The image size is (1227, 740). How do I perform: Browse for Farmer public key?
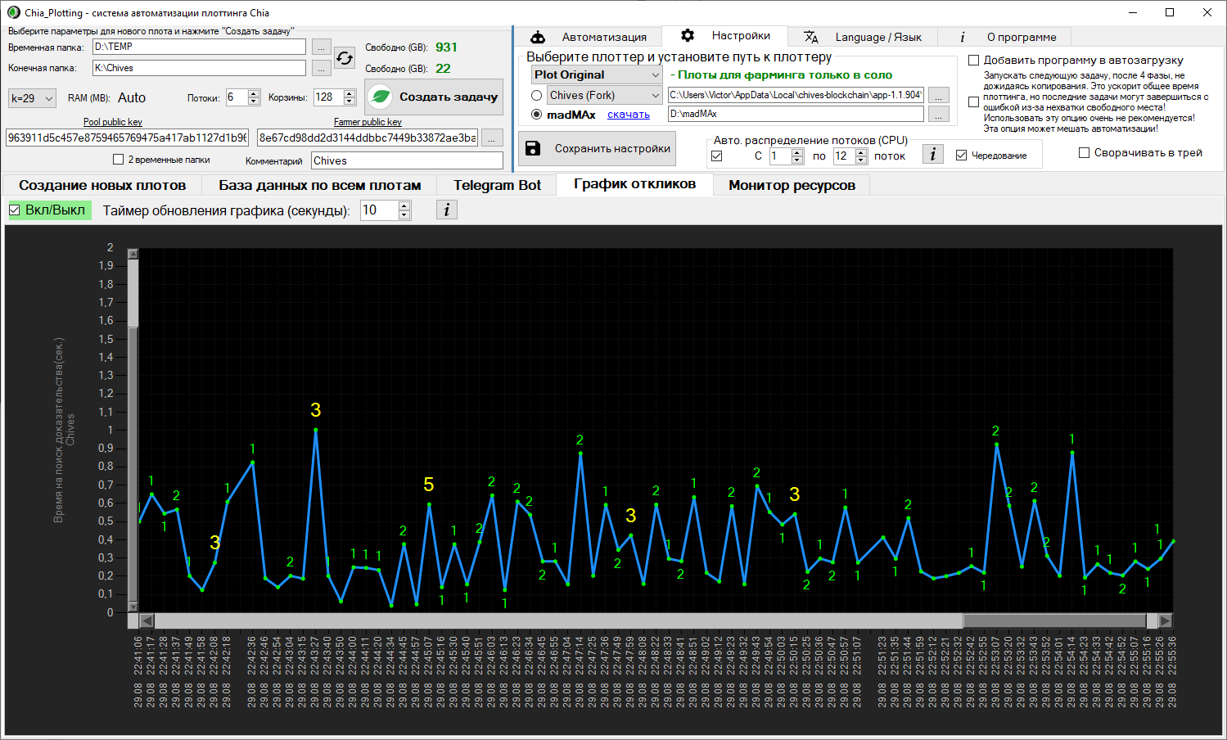tap(492, 138)
